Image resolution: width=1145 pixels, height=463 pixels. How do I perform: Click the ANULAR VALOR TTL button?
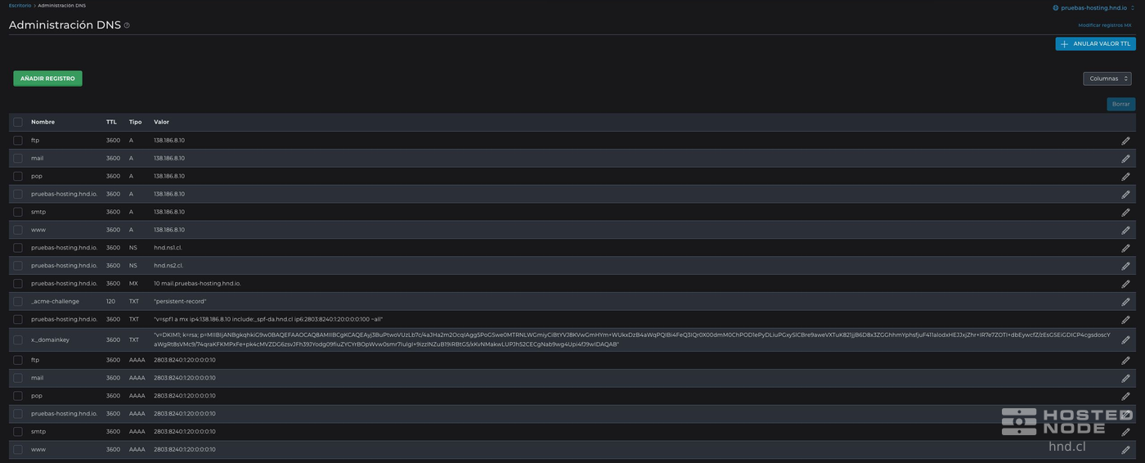(1095, 43)
